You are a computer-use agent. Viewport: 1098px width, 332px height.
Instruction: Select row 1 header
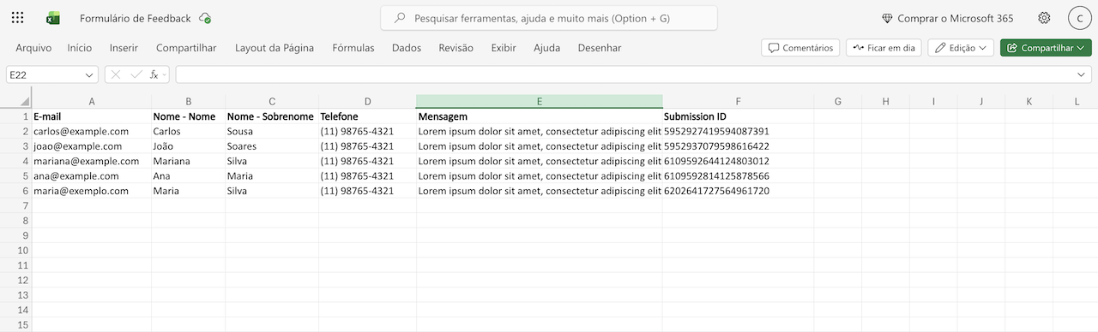(15, 116)
